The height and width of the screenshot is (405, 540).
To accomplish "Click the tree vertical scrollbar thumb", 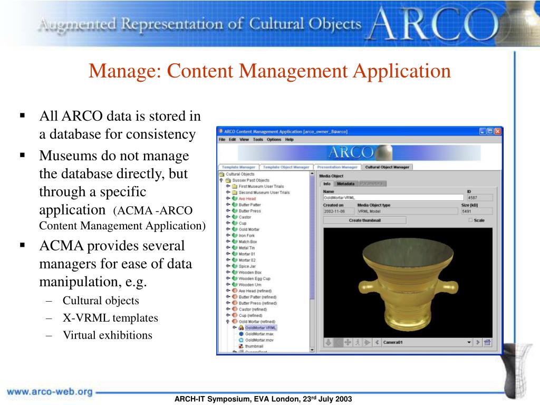I will (312, 238).
